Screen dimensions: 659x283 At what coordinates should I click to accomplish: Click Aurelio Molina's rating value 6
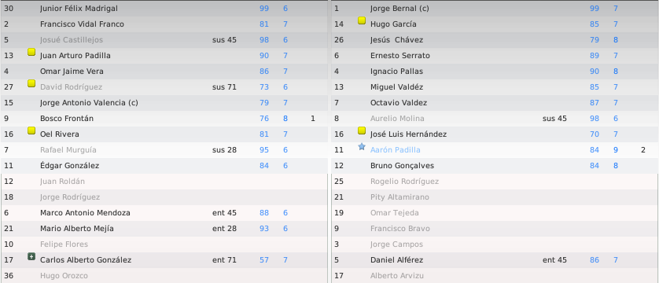point(616,119)
